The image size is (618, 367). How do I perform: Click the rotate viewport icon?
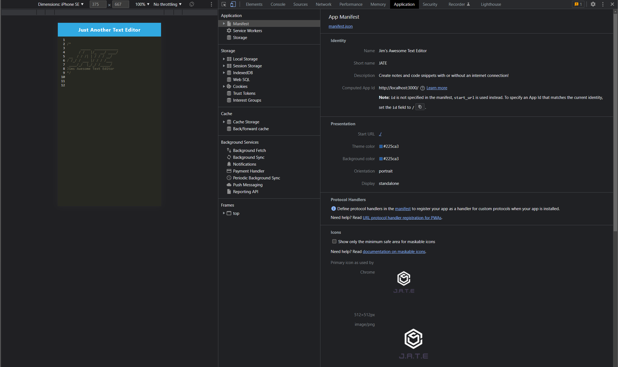(191, 4)
